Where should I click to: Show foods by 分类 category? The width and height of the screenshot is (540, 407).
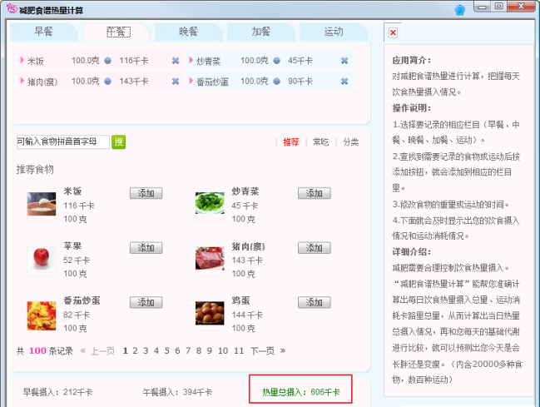(351, 142)
